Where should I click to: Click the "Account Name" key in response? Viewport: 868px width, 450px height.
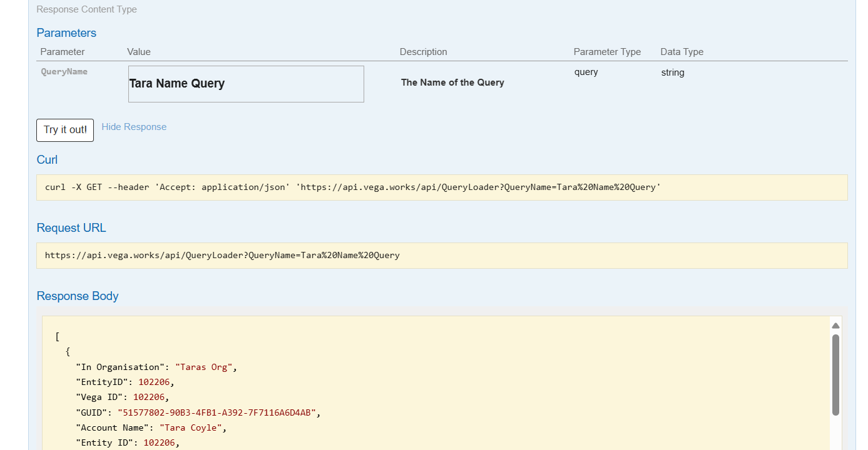pyautogui.click(x=113, y=428)
